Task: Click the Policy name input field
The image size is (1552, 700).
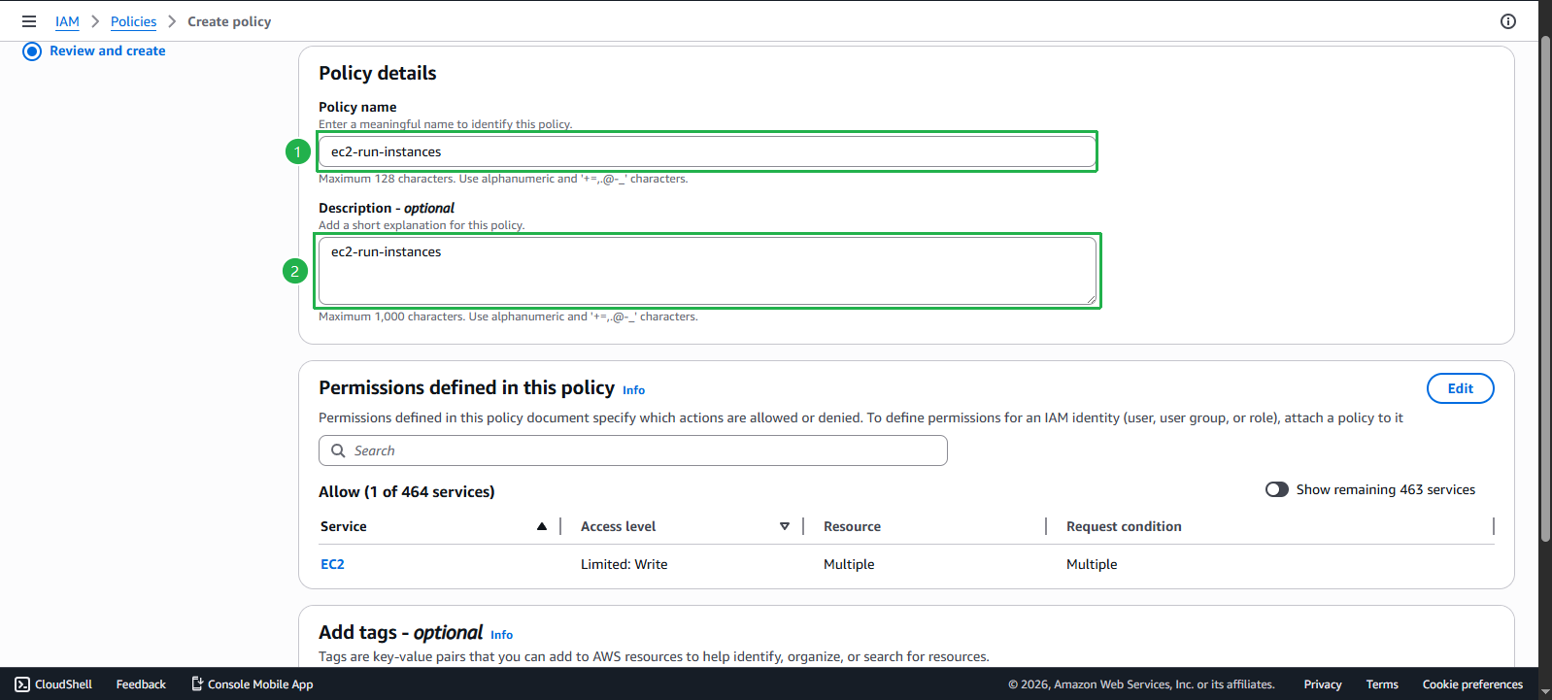Action: (707, 151)
